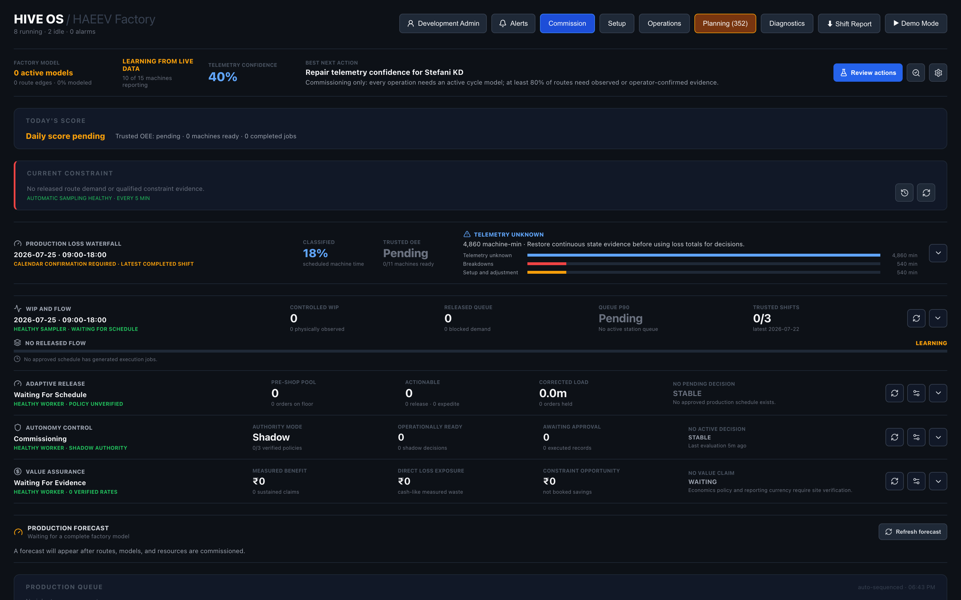The image size is (961, 600).
Task: Start Demo Mode
Action: coord(916,23)
